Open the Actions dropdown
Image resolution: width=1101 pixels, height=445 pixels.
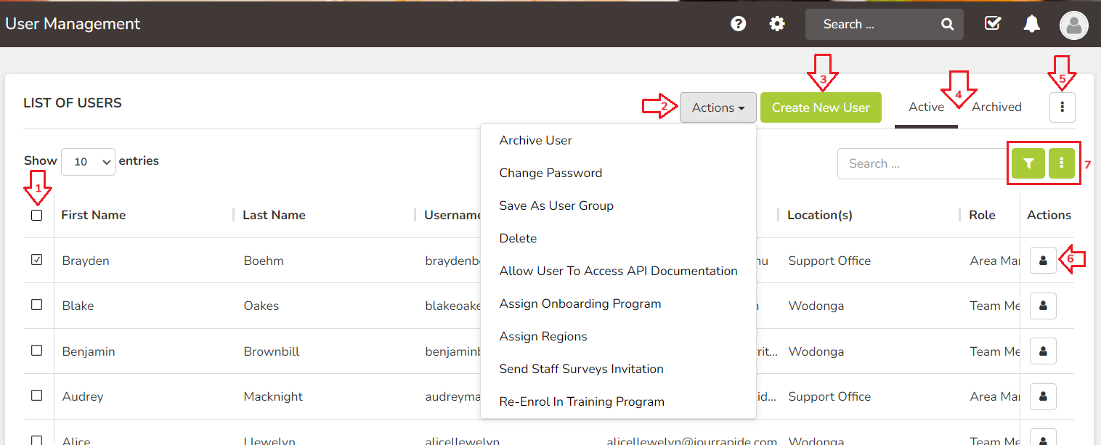[x=718, y=107]
